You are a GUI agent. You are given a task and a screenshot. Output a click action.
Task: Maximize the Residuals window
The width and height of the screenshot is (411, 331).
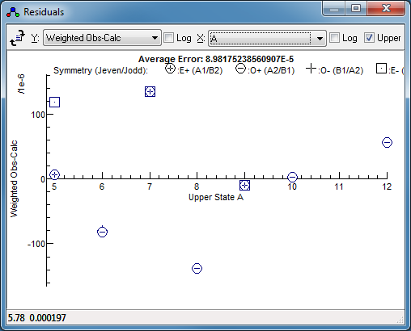click(x=356, y=9)
